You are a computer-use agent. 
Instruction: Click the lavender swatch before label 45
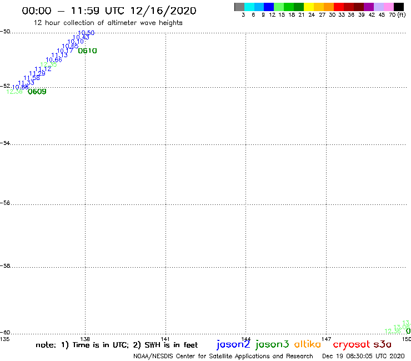click(379, 7)
